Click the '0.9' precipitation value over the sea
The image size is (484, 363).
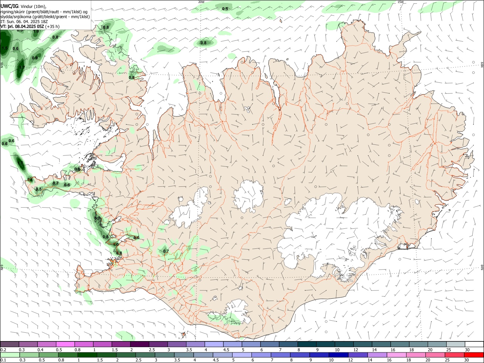35,58
